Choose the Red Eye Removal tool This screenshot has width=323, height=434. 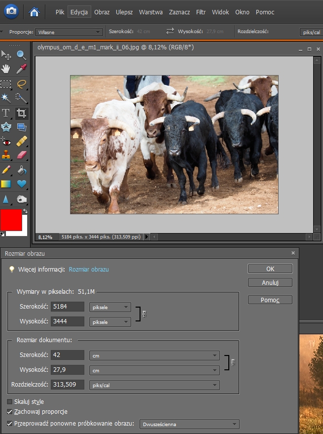click(6, 142)
